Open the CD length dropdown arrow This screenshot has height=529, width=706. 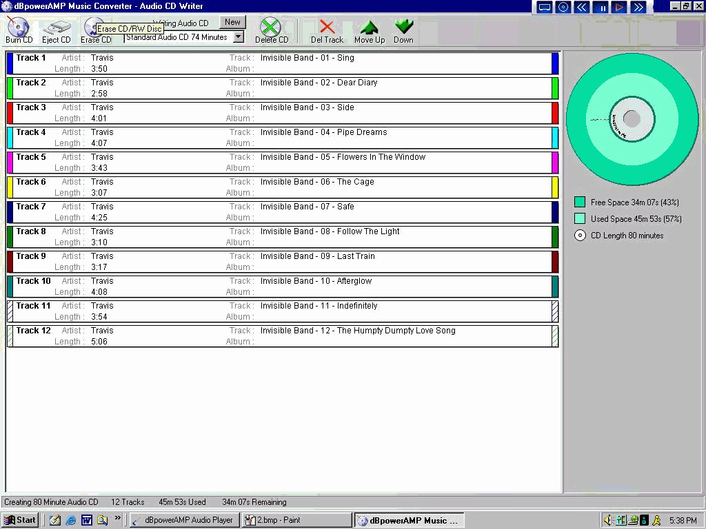point(239,37)
